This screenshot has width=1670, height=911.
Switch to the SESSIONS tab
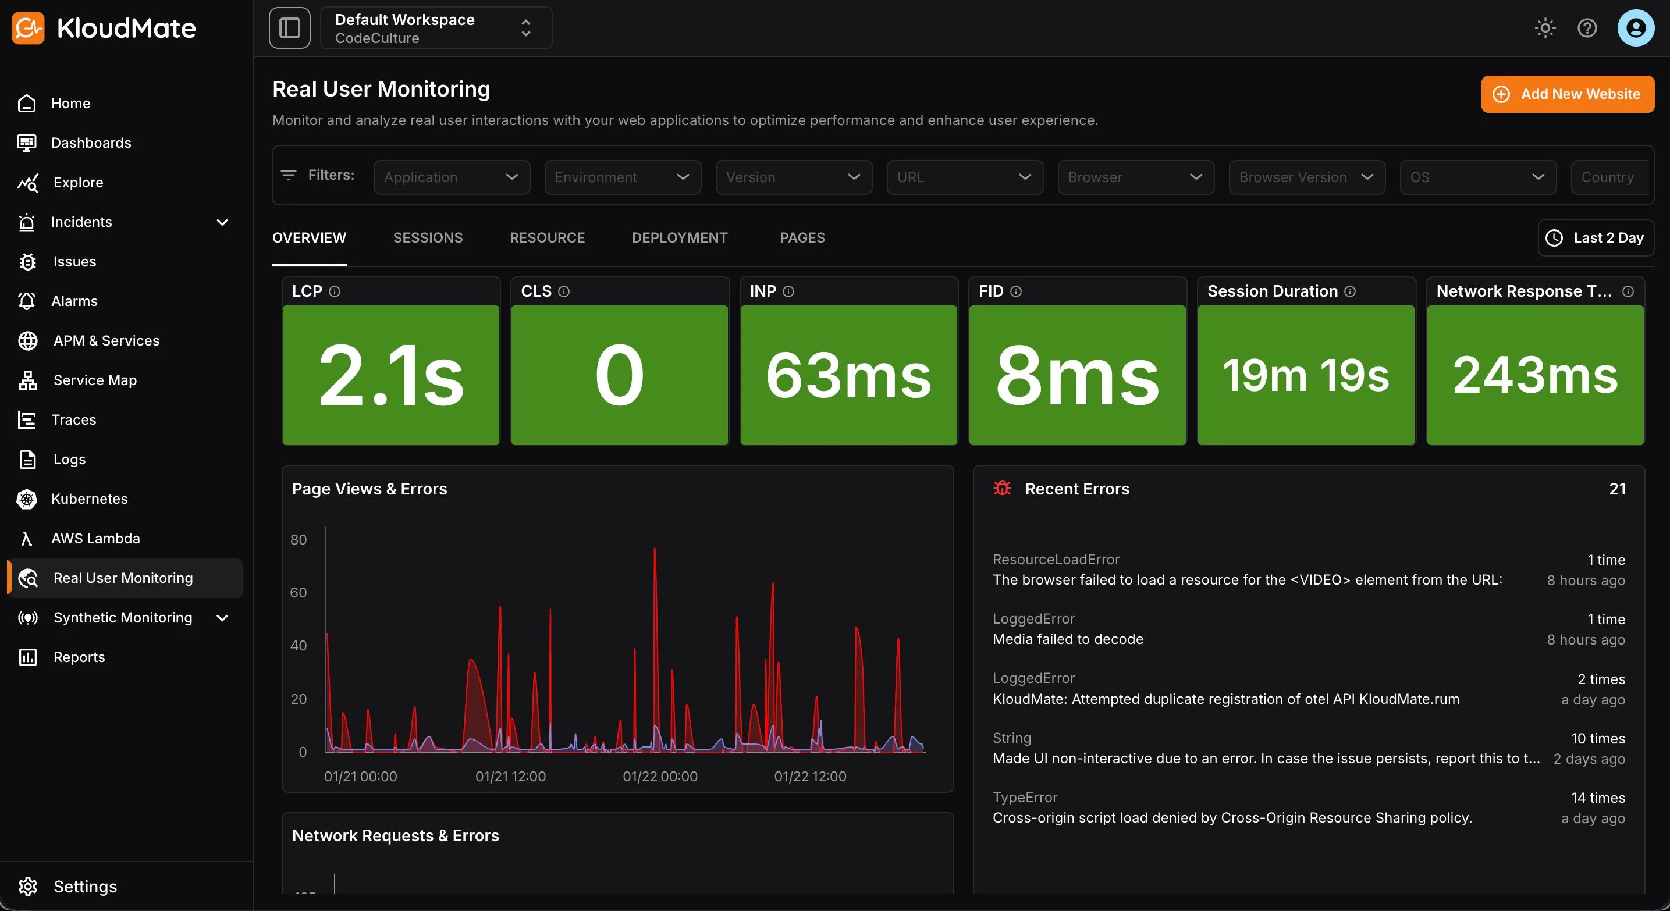[x=428, y=238]
